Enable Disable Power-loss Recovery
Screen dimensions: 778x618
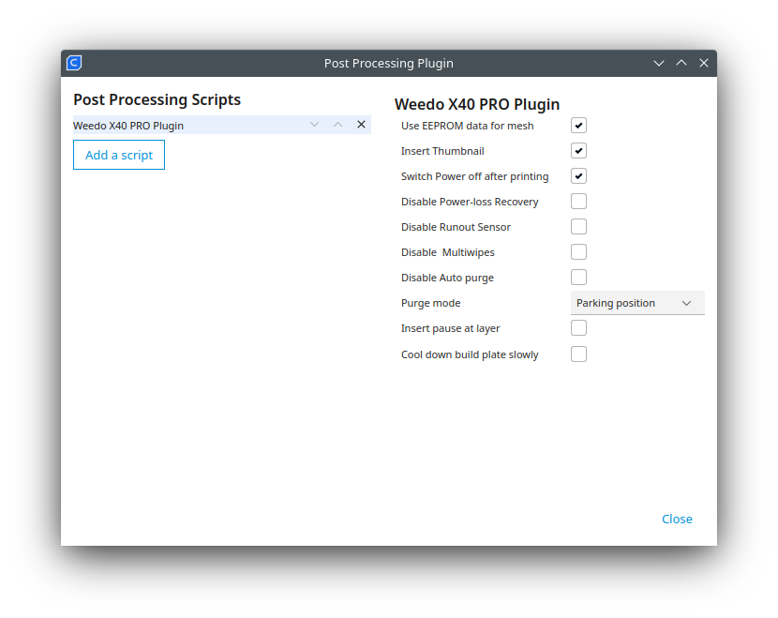click(x=578, y=201)
